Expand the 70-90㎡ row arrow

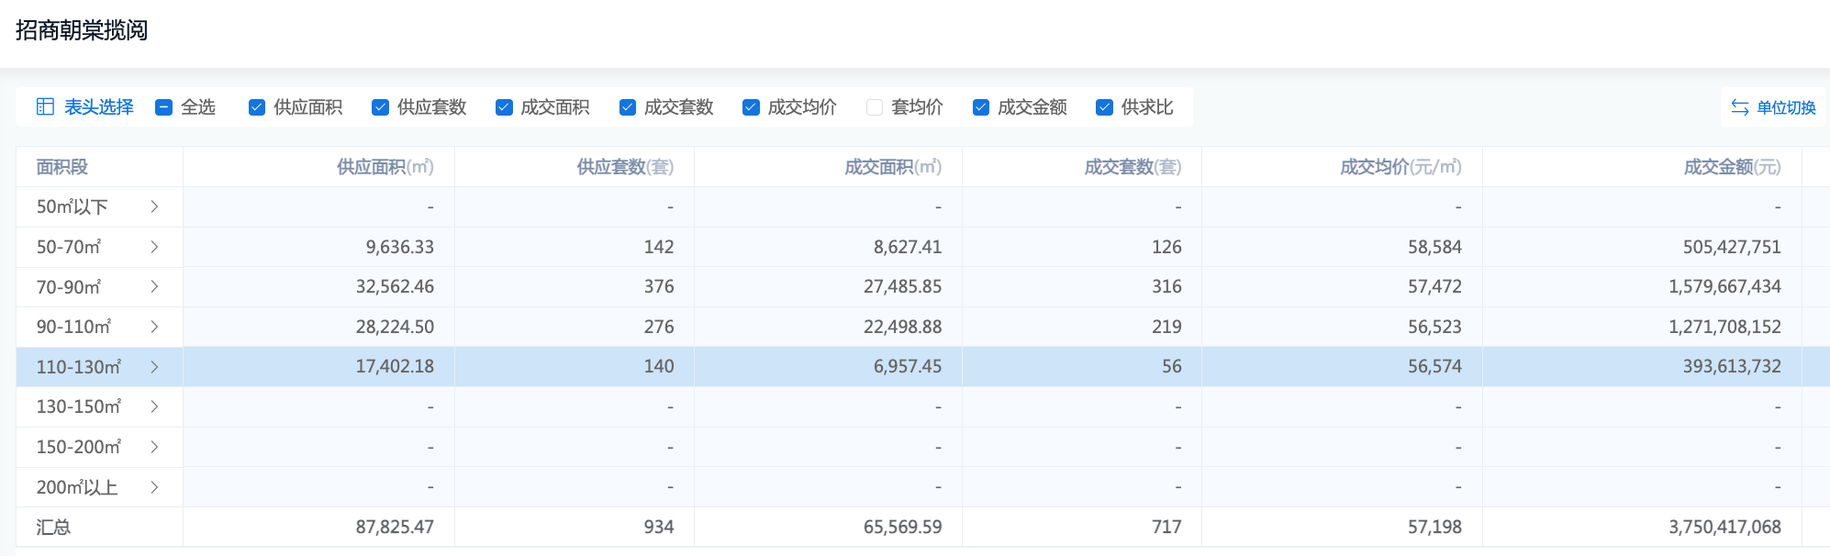click(154, 286)
